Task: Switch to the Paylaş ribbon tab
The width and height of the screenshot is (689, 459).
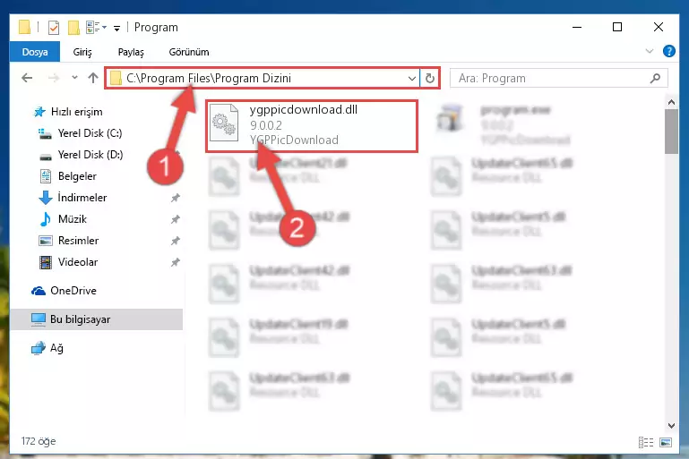Action: click(x=131, y=52)
